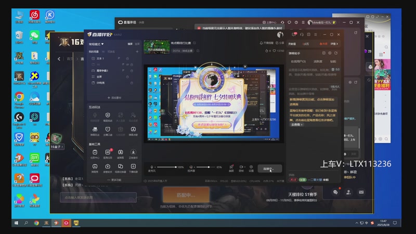Viewport: 416px width, 234px height.
Task: Expand the 更多功能 more functions list
Action: pos(114,180)
